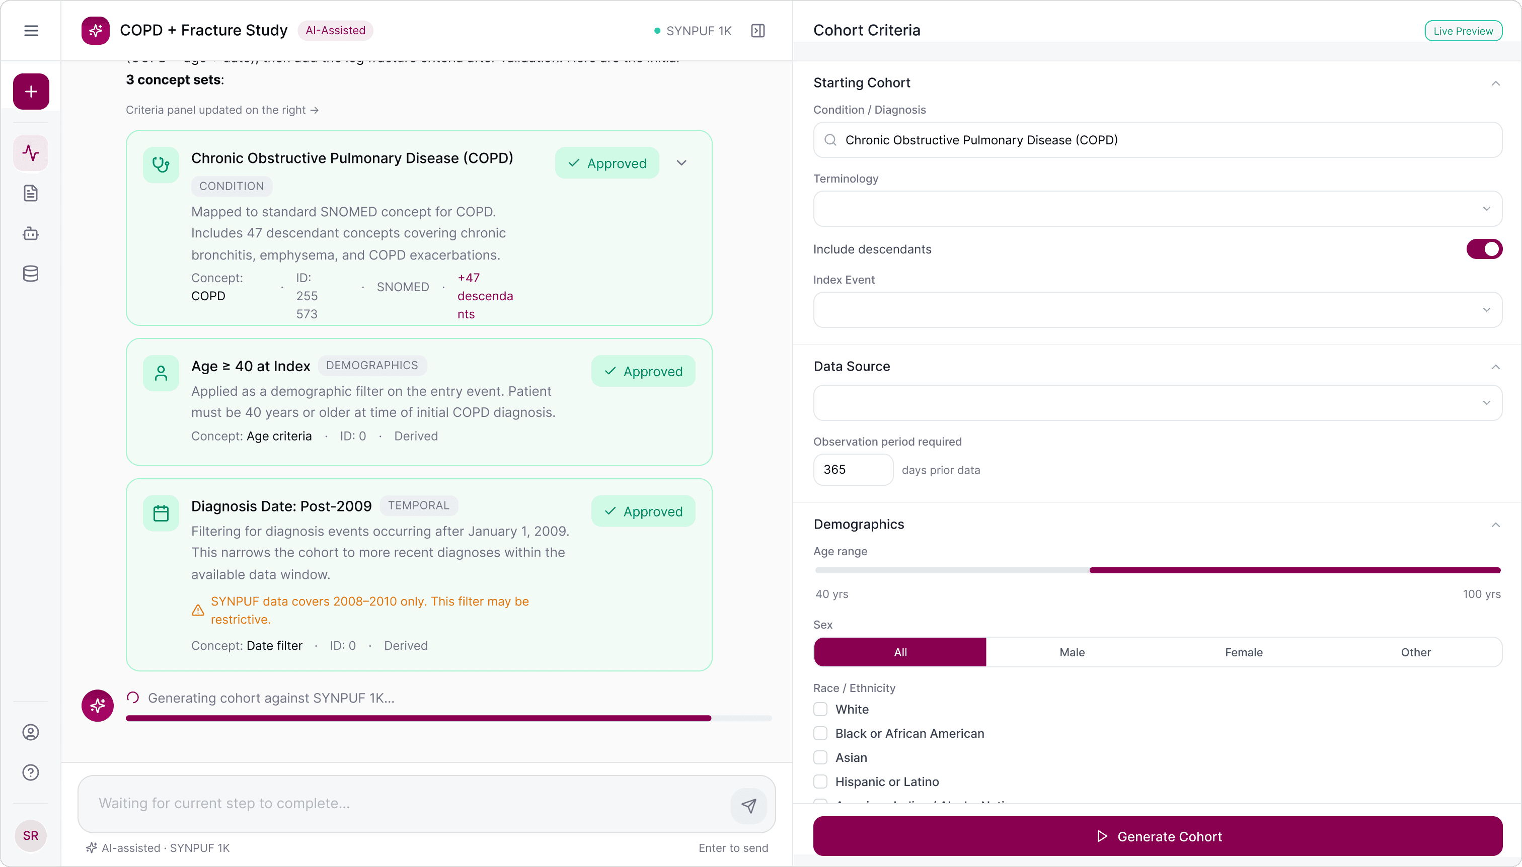Click the loading spinner icon
Image resolution: width=1522 pixels, height=867 pixels.
pyautogui.click(x=133, y=698)
